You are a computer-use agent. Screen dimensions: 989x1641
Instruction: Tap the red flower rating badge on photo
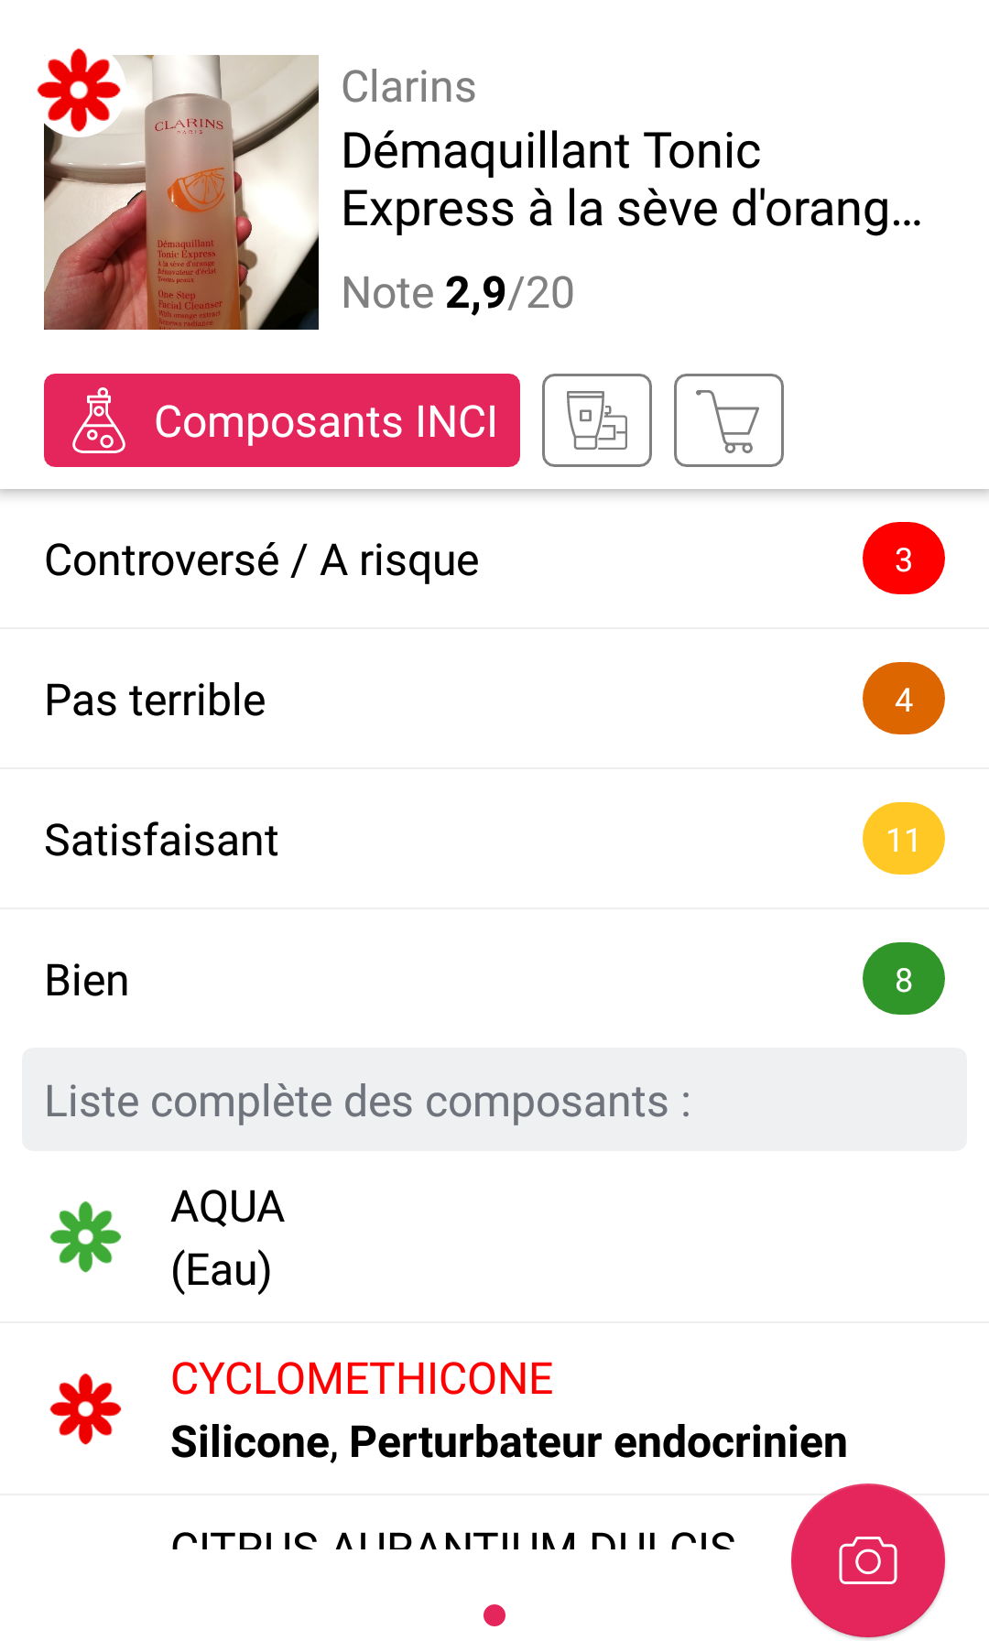coord(79,90)
